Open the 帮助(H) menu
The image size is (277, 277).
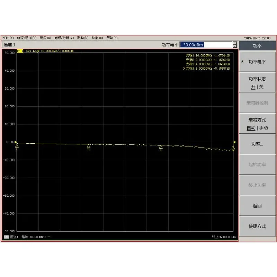112,38
